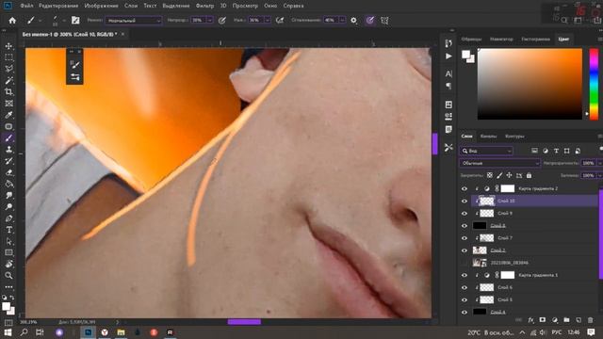Image resolution: width=603 pixels, height=339 pixels.
Task: Open the Фильтр menu
Action: (x=204, y=6)
